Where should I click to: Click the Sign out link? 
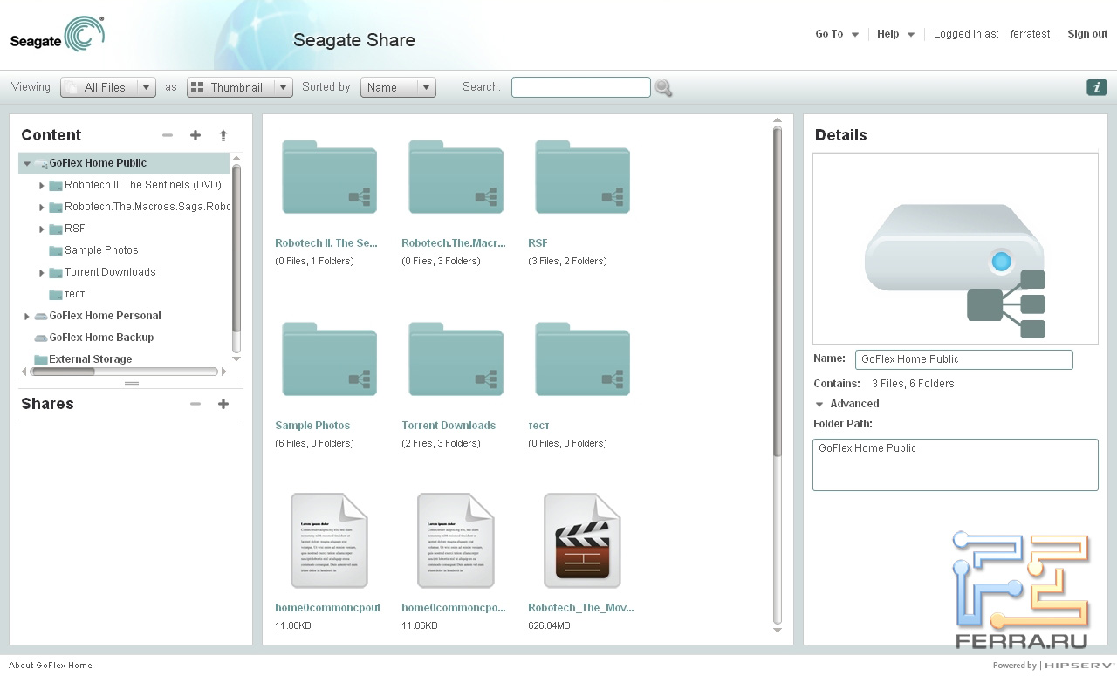(1087, 34)
